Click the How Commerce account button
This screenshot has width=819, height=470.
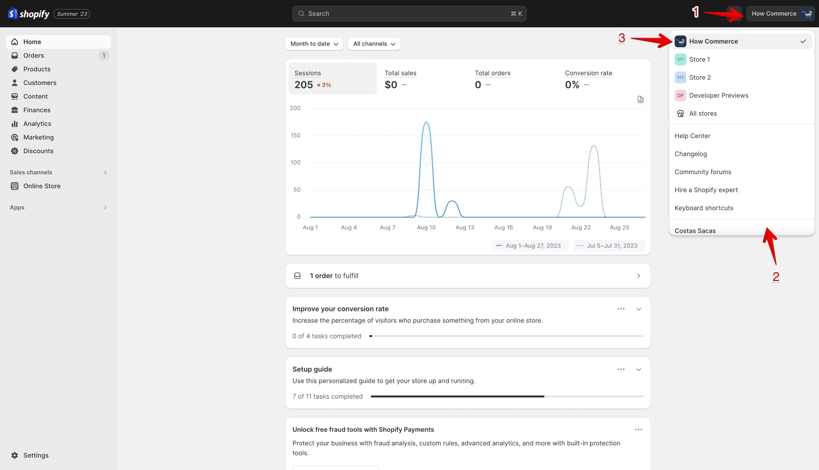780,14
